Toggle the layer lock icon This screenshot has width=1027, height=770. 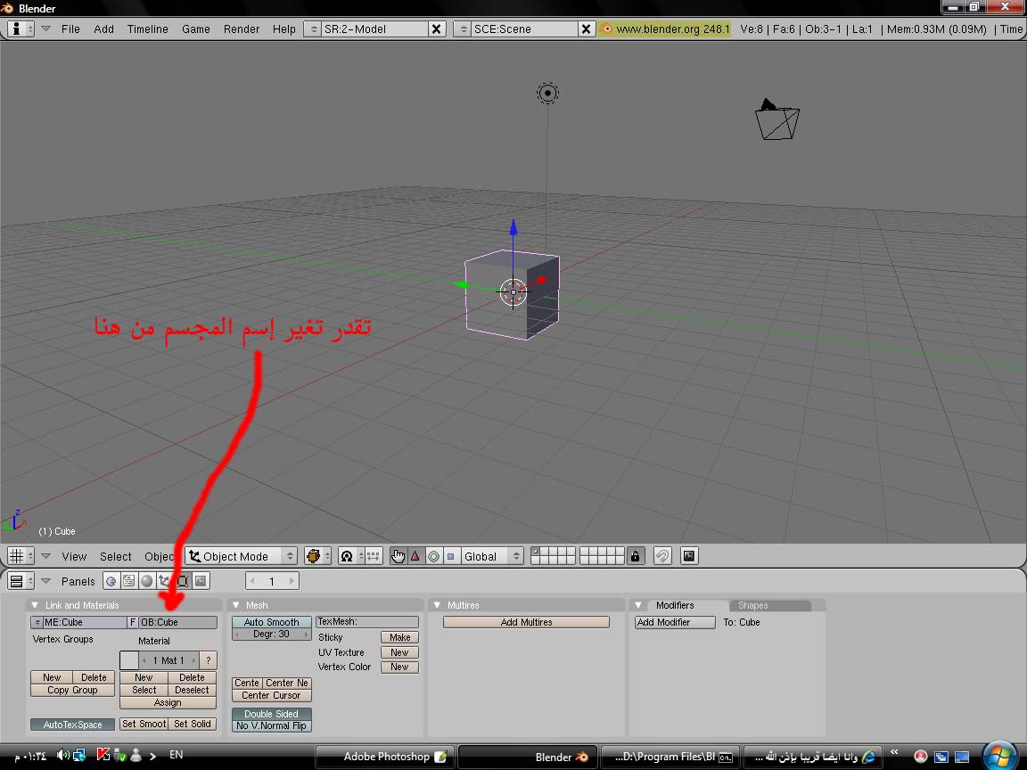coord(636,556)
